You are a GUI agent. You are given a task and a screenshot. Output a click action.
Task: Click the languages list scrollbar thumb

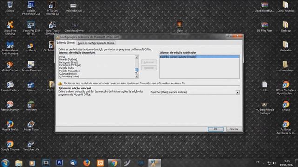coord(136,70)
